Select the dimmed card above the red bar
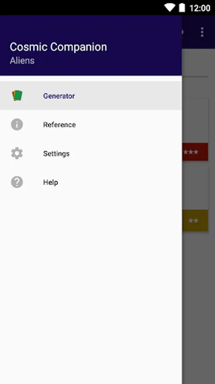The image size is (215, 384). (x=195, y=120)
